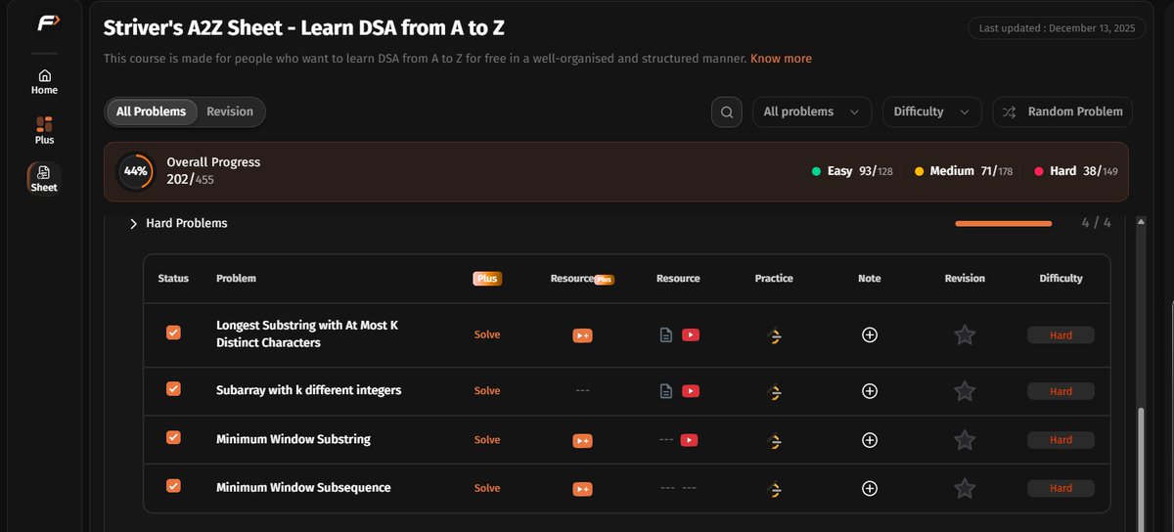Click the Hard difficulty tag for Minimum Window Substring
This screenshot has width=1174, height=532.
pyautogui.click(x=1061, y=440)
